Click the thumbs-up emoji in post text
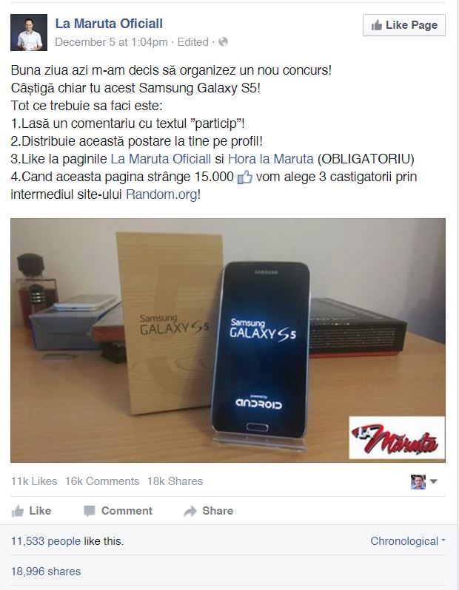Image resolution: width=459 pixels, height=590 pixels. (x=245, y=177)
